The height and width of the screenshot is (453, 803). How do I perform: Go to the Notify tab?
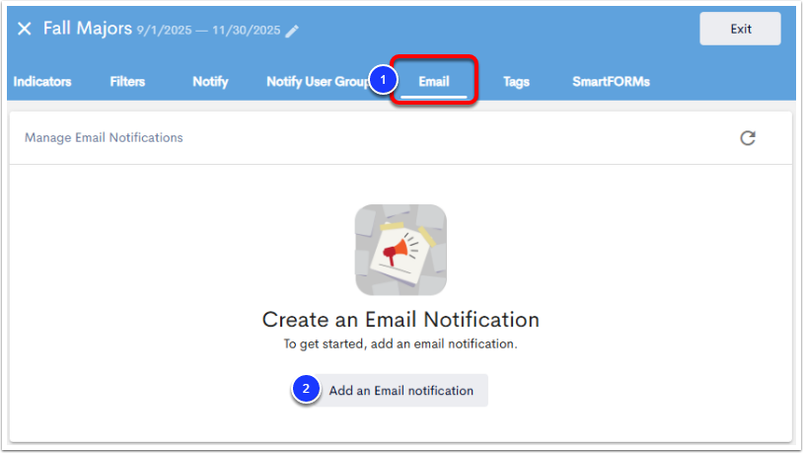[x=210, y=82]
